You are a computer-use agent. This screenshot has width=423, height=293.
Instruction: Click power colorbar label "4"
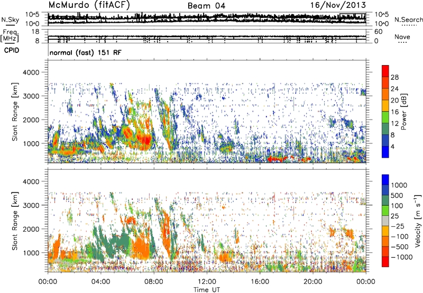click(x=392, y=147)
